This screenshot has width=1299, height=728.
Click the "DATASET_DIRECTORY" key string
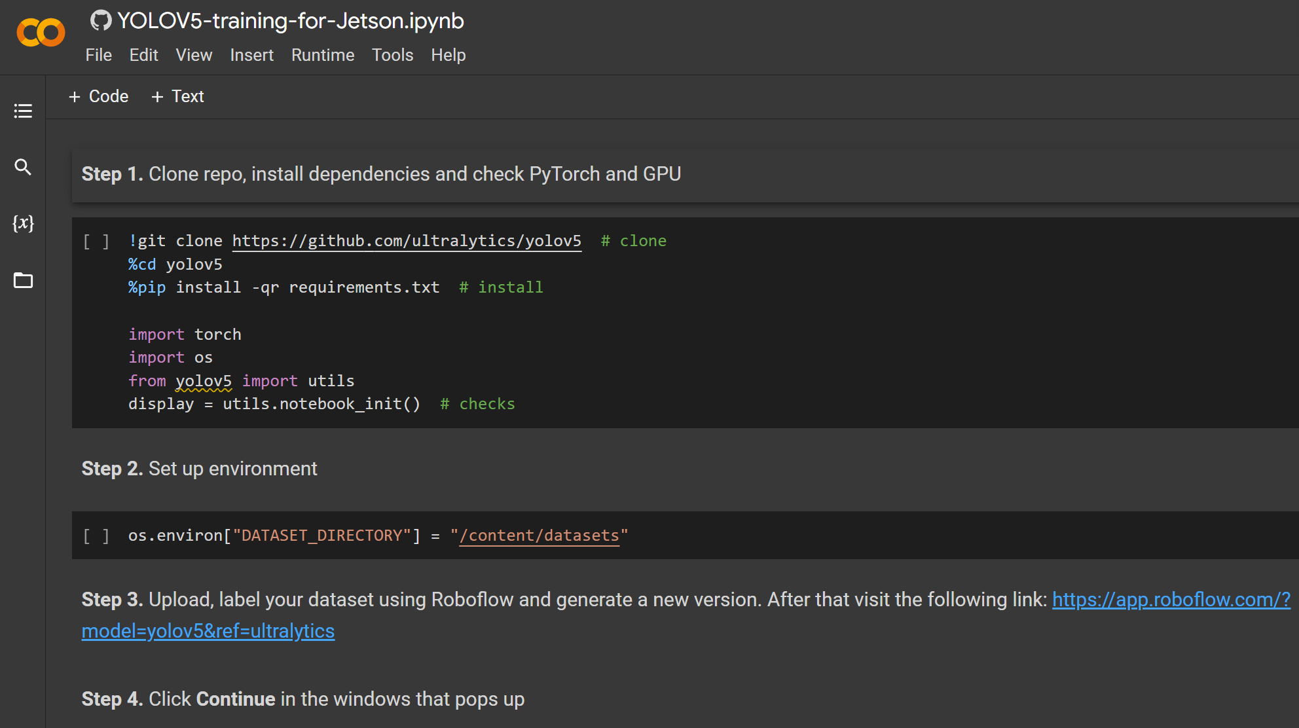point(321,536)
